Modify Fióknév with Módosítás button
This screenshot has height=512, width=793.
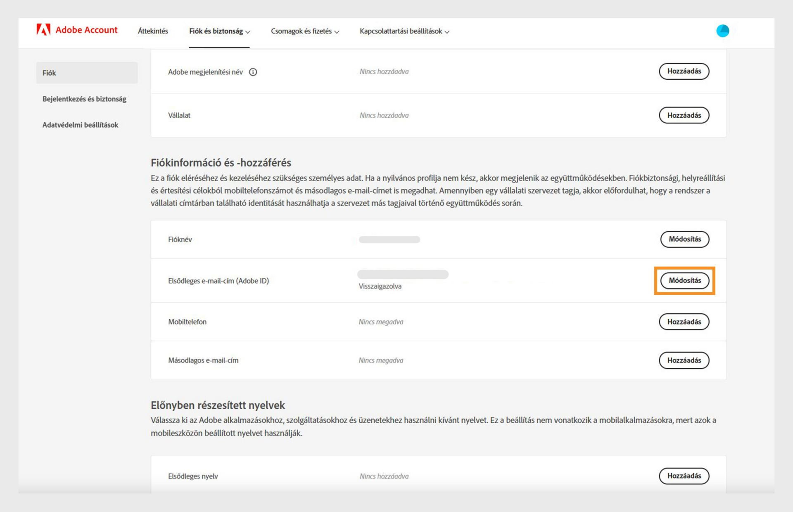[x=684, y=239]
